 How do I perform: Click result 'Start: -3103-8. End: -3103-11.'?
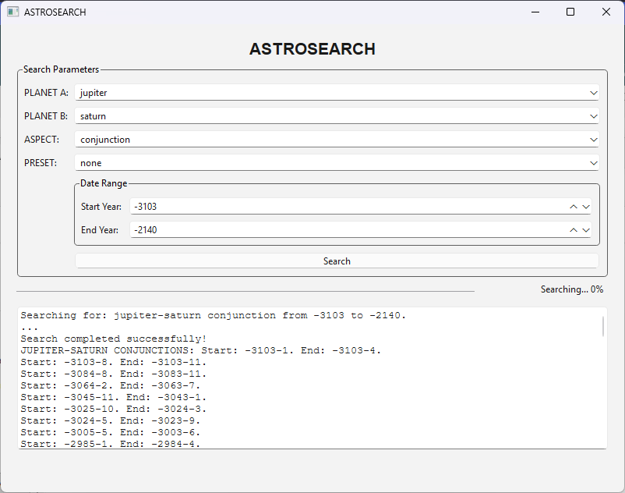(114, 362)
